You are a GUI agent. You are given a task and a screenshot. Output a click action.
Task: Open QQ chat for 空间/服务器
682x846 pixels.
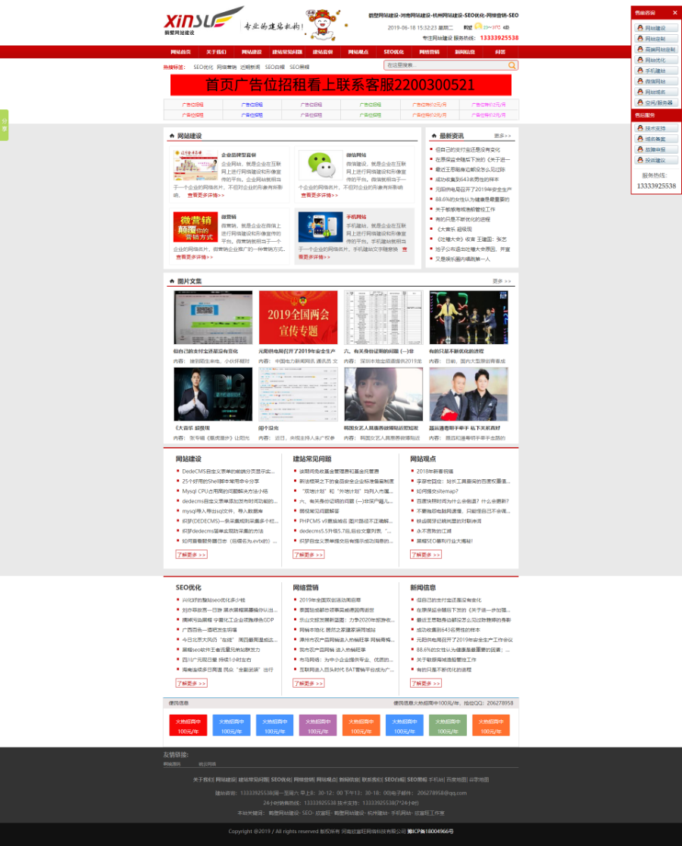coord(656,102)
